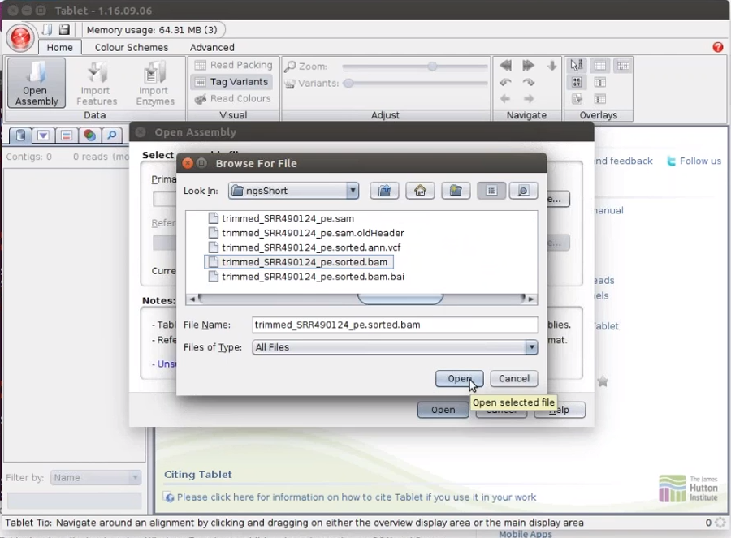
Task: Click the page right navigate icon
Action: coord(528,66)
